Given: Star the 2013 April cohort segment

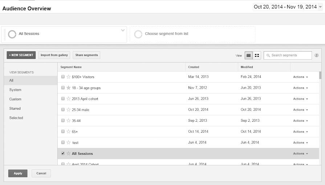Looking at the screenshot, I should (x=68, y=98).
